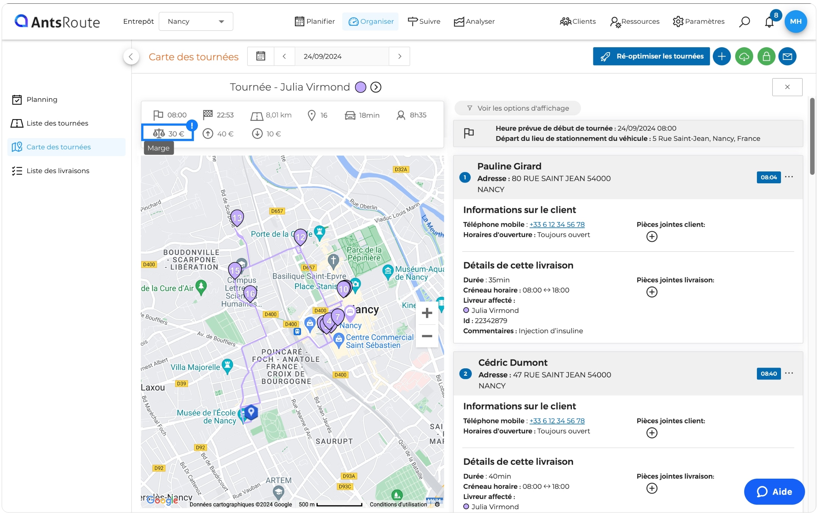Click map marker 12

click(x=300, y=237)
